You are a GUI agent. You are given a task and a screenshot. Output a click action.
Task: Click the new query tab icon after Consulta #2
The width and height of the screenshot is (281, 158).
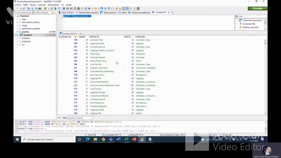click(173, 12)
